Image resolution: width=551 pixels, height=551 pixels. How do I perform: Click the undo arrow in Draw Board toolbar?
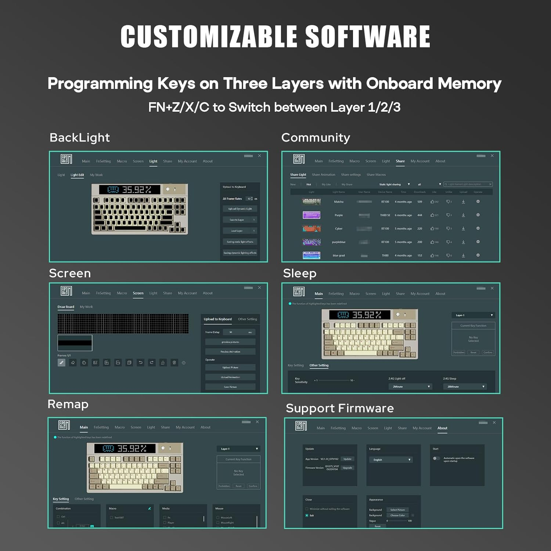click(140, 363)
